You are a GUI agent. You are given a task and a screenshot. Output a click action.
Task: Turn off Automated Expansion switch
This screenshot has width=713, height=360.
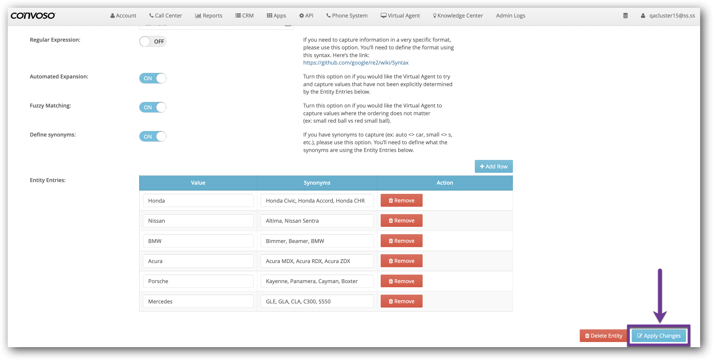pyautogui.click(x=153, y=78)
